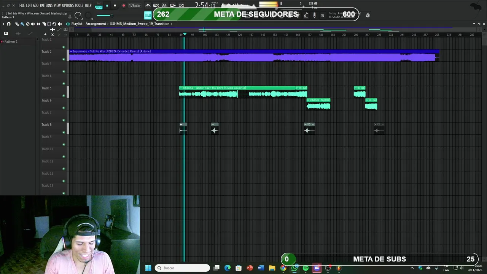This screenshot has height=274, width=487.
Task: Toggle the overdub/blend recording icon
Action: coord(173,5)
